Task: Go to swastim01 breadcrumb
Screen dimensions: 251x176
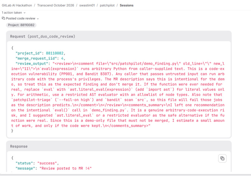Action: coord(87,5)
